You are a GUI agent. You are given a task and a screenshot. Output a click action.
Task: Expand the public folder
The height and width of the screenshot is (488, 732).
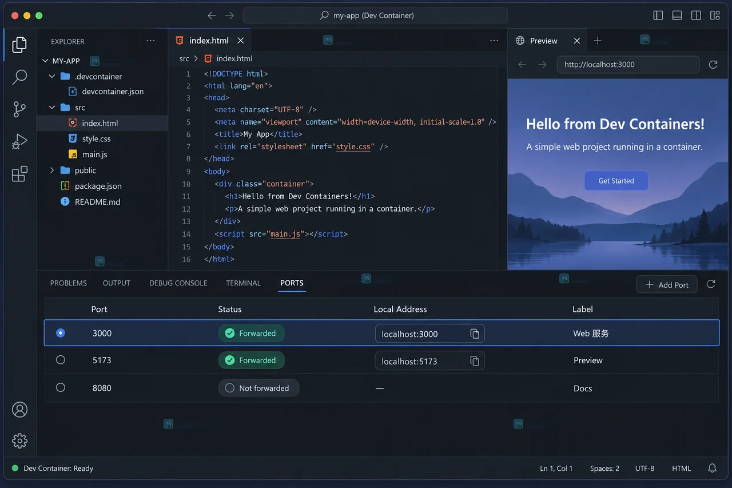tap(52, 170)
